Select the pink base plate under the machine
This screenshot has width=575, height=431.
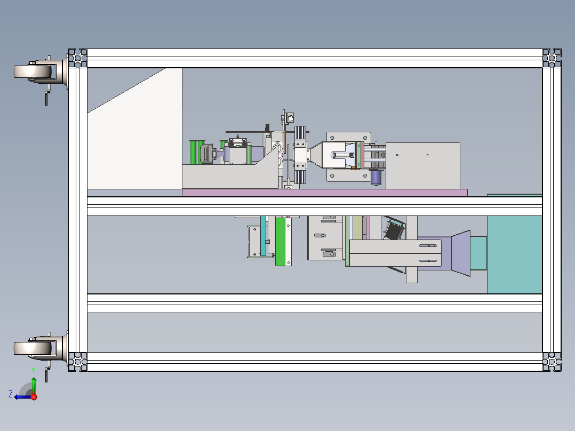point(324,193)
